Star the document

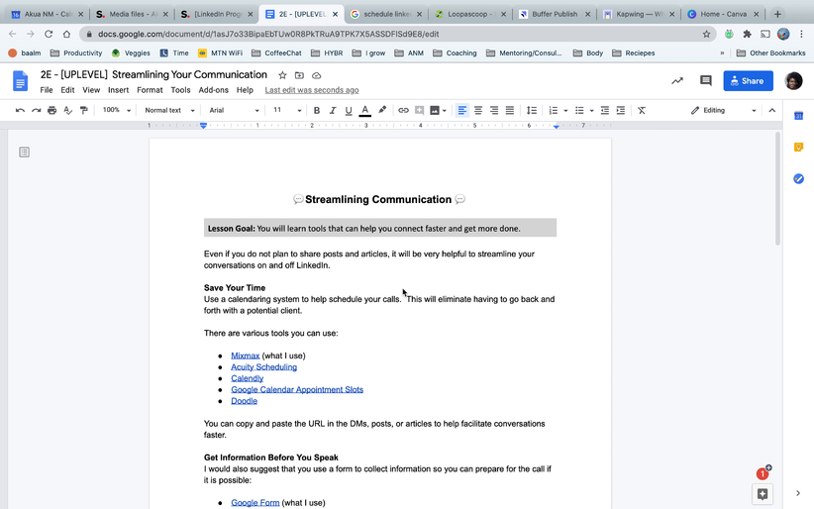click(282, 75)
